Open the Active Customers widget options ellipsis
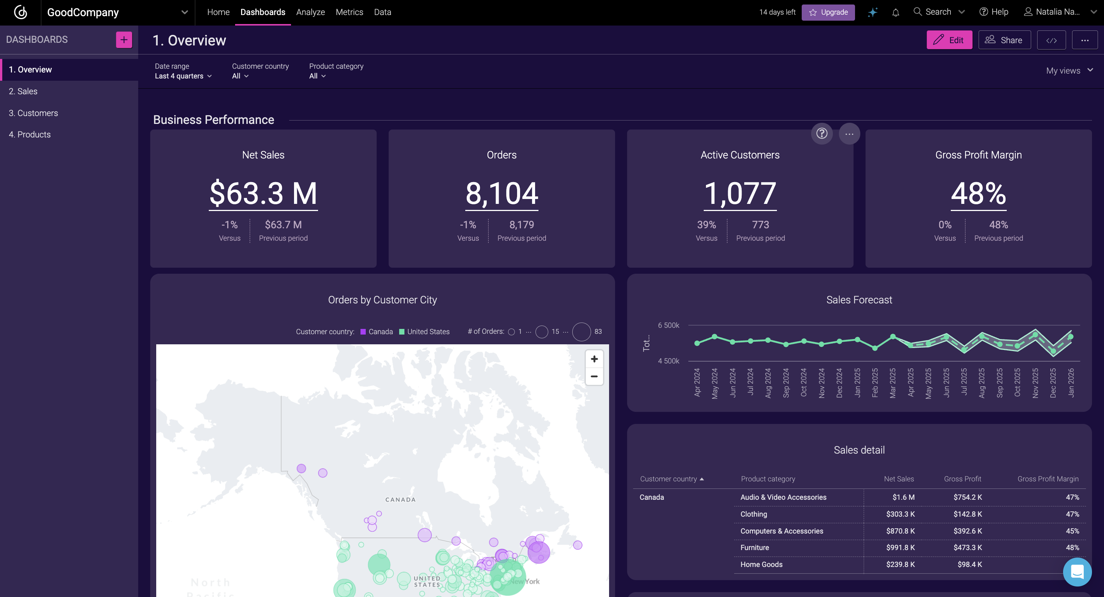1104x597 pixels. pyautogui.click(x=849, y=134)
